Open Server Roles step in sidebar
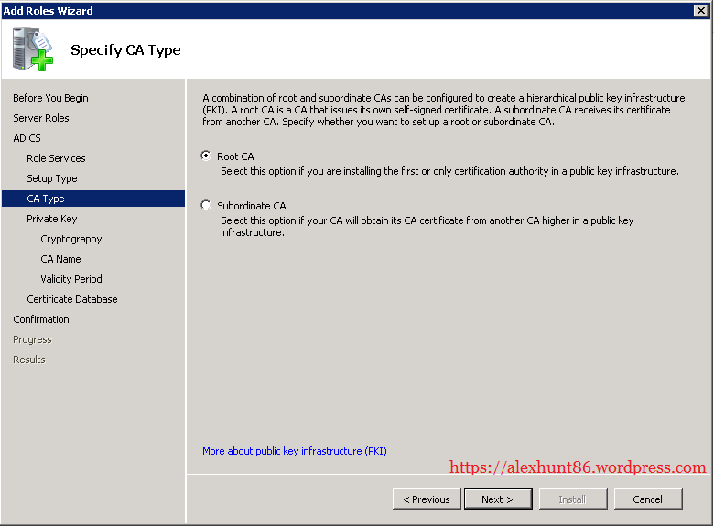This screenshot has width=714, height=526. 41,118
